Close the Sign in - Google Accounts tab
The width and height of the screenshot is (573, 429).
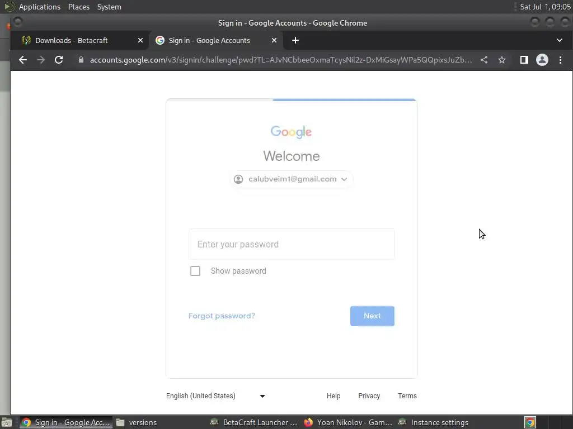(x=274, y=40)
